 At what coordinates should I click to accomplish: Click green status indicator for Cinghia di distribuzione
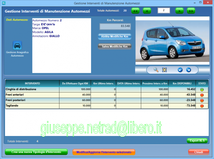point(202,90)
